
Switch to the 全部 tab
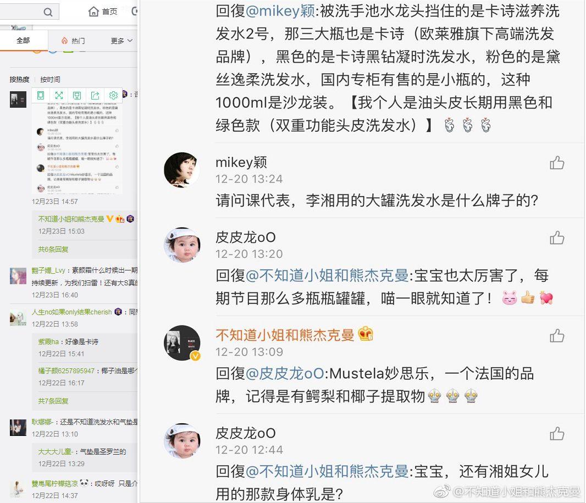tap(23, 40)
